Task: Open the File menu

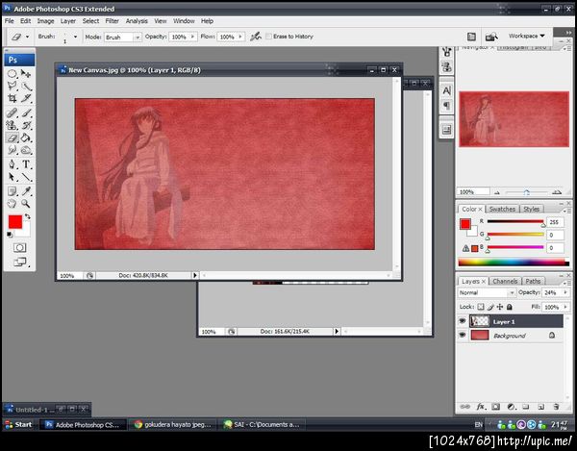Action: [10, 21]
